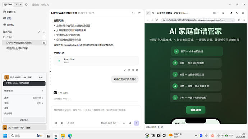248x139 pixels.
Task: Open the 帮助(H) menu
Action: (45, 5)
